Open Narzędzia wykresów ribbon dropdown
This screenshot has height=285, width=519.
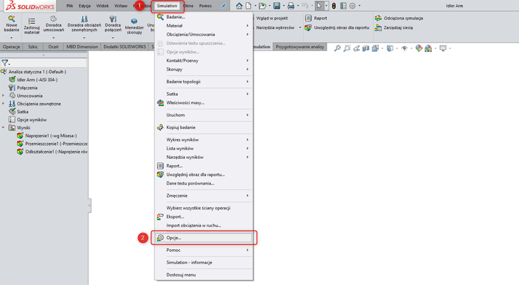point(277,28)
